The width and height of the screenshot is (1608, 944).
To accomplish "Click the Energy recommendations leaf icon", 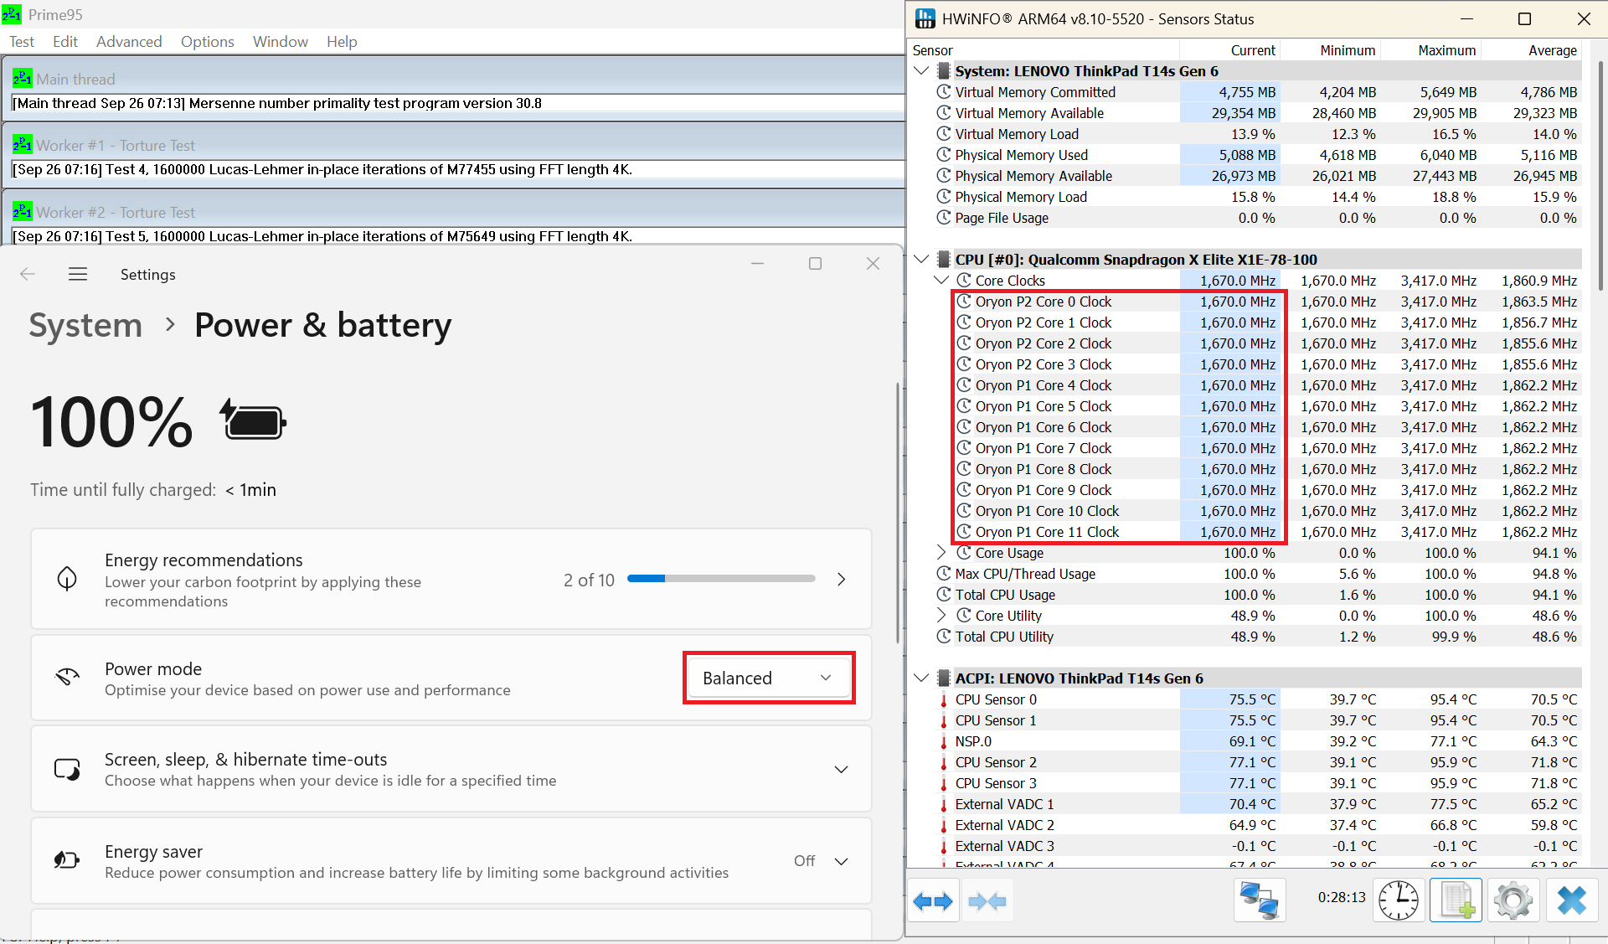I will click(x=67, y=578).
